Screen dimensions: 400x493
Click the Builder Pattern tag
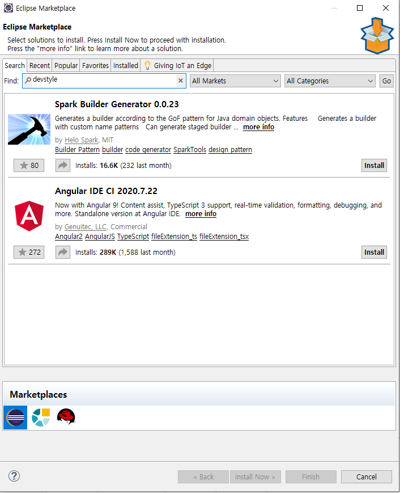pos(77,150)
